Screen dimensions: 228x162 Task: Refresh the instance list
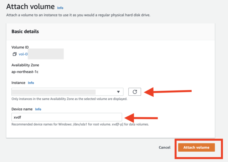(135, 92)
